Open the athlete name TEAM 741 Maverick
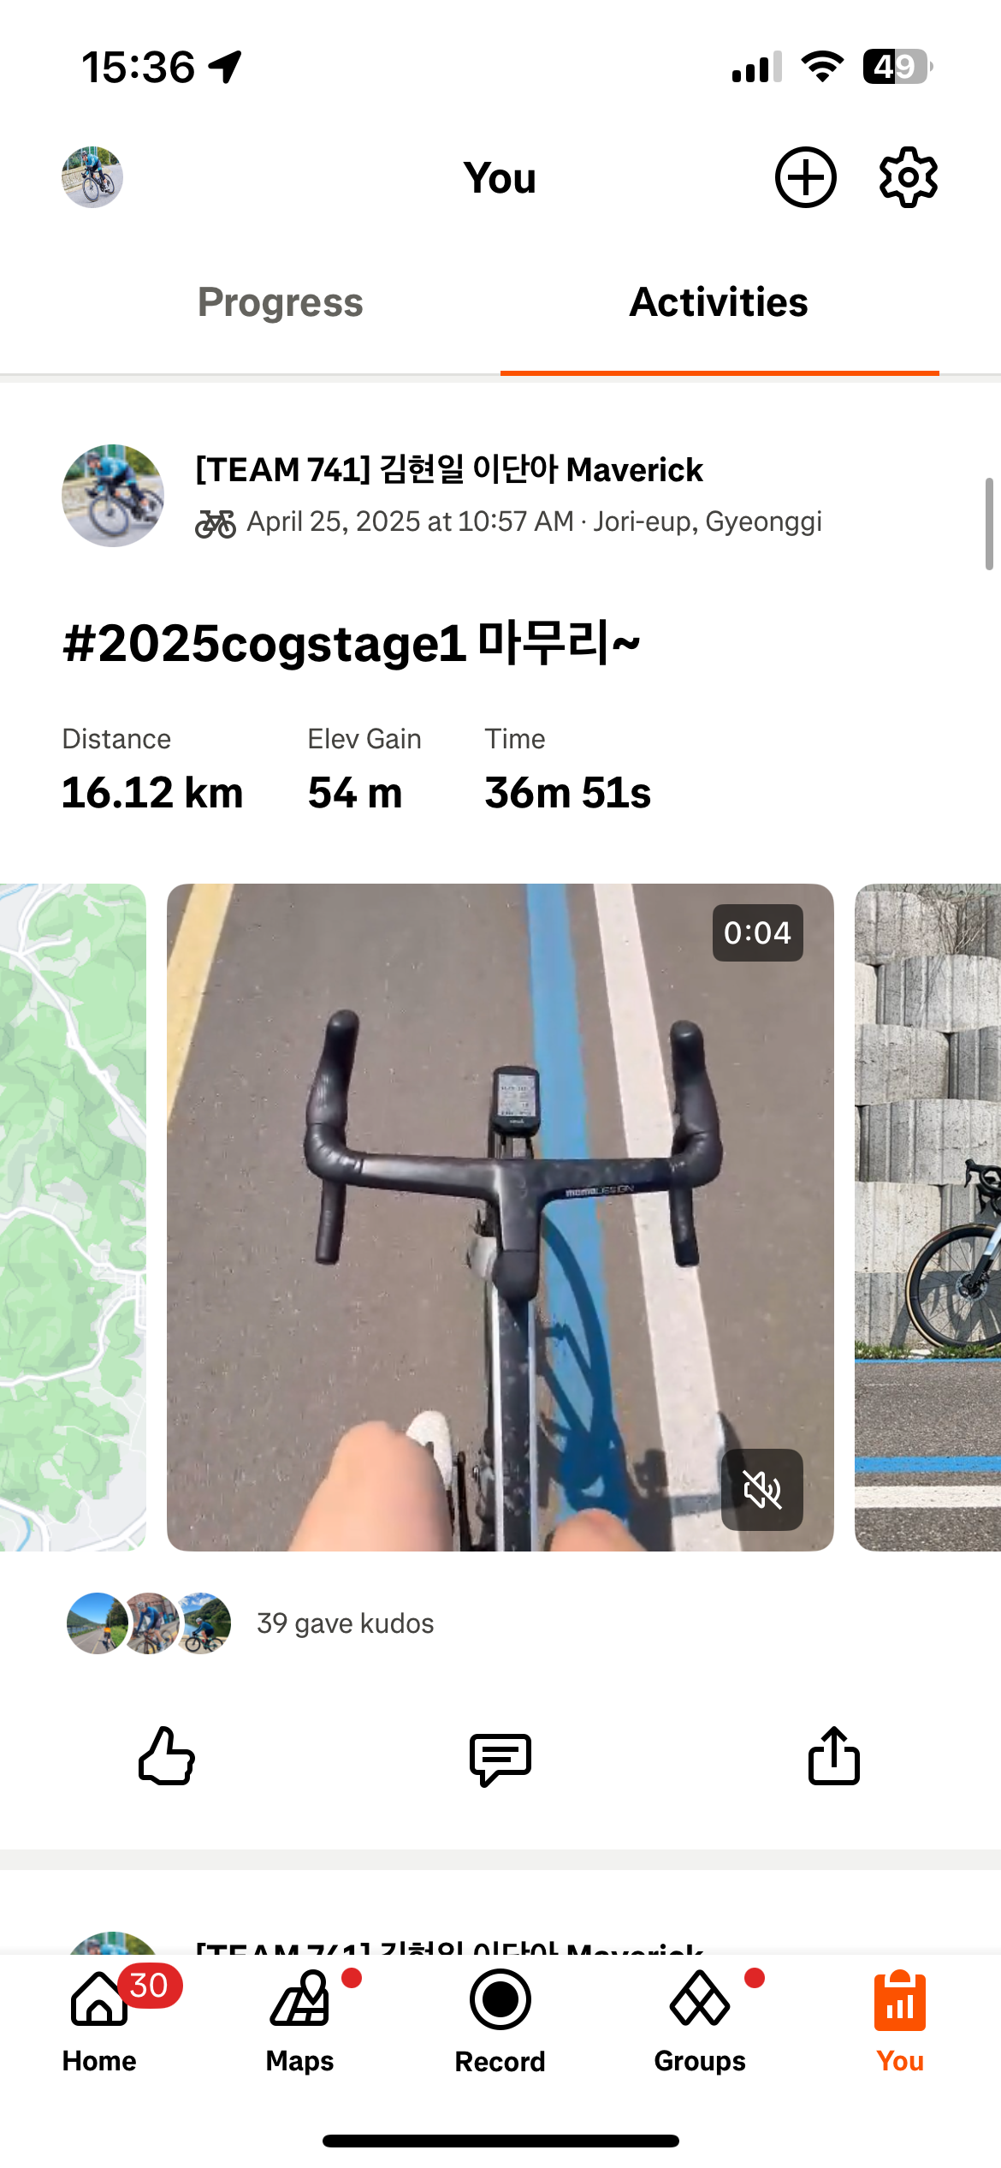This screenshot has height=2168, width=1001. (x=449, y=469)
